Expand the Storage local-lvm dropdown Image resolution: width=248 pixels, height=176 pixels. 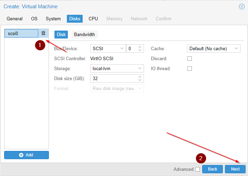click(117, 69)
